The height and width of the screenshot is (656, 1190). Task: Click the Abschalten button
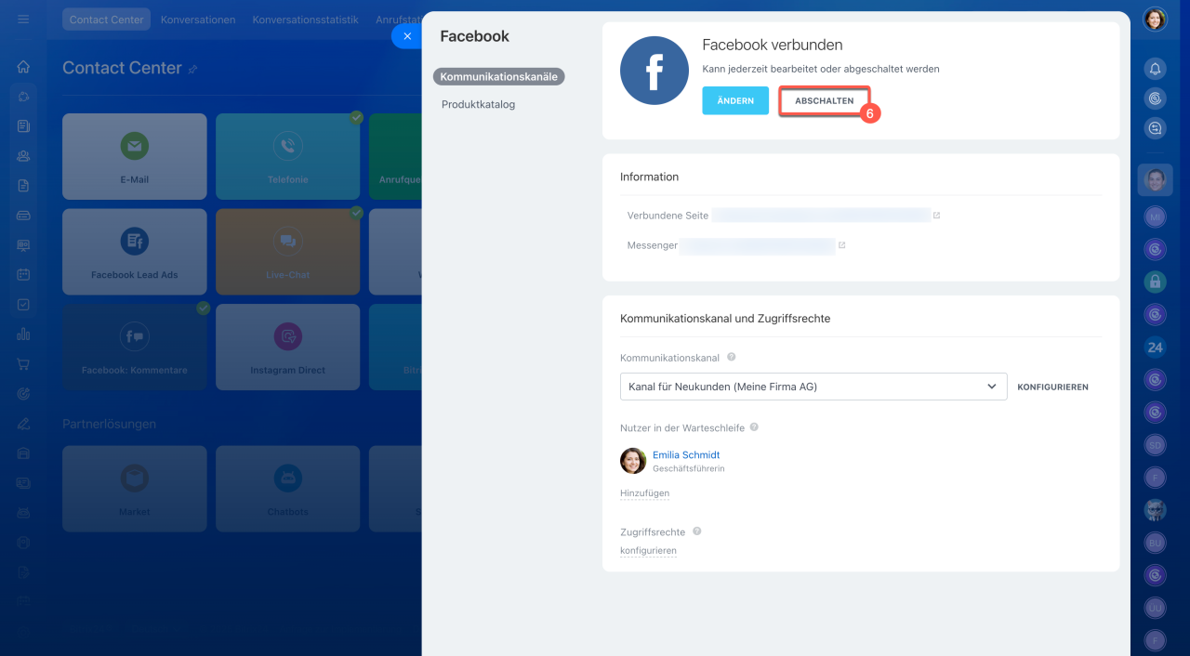825,100
